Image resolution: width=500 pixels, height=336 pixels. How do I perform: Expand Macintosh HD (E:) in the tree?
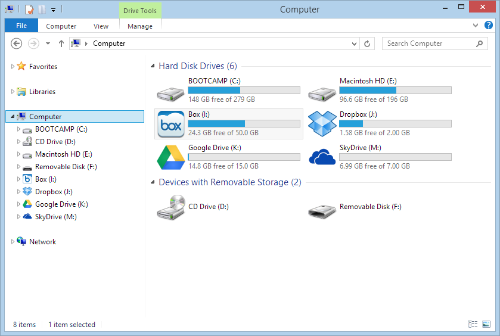pyautogui.click(x=18, y=154)
